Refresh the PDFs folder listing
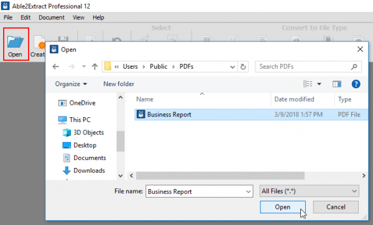This screenshot has width=373, height=225. [243, 66]
